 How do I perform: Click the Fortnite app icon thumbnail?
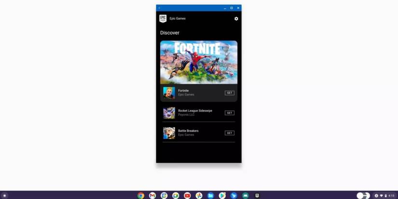[x=169, y=93]
